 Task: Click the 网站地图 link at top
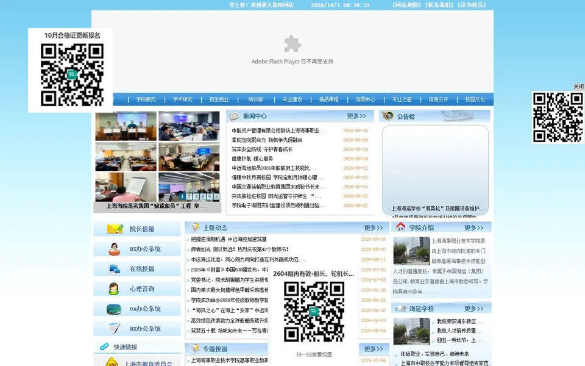[406, 5]
